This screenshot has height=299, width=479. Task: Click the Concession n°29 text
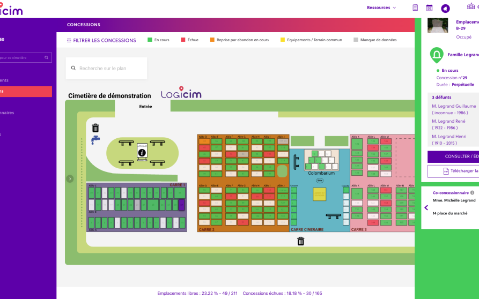click(452, 78)
